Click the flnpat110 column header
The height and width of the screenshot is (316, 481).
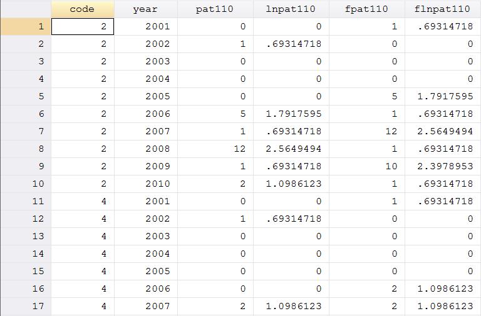(442, 9)
